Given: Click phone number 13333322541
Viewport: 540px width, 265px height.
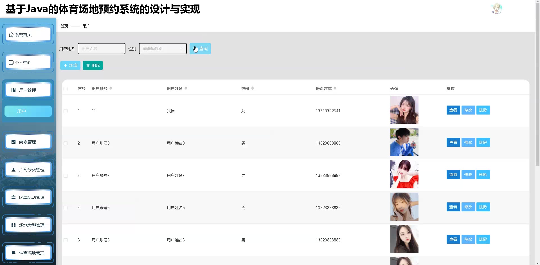Looking at the screenshot, I should tap(328, 111).
